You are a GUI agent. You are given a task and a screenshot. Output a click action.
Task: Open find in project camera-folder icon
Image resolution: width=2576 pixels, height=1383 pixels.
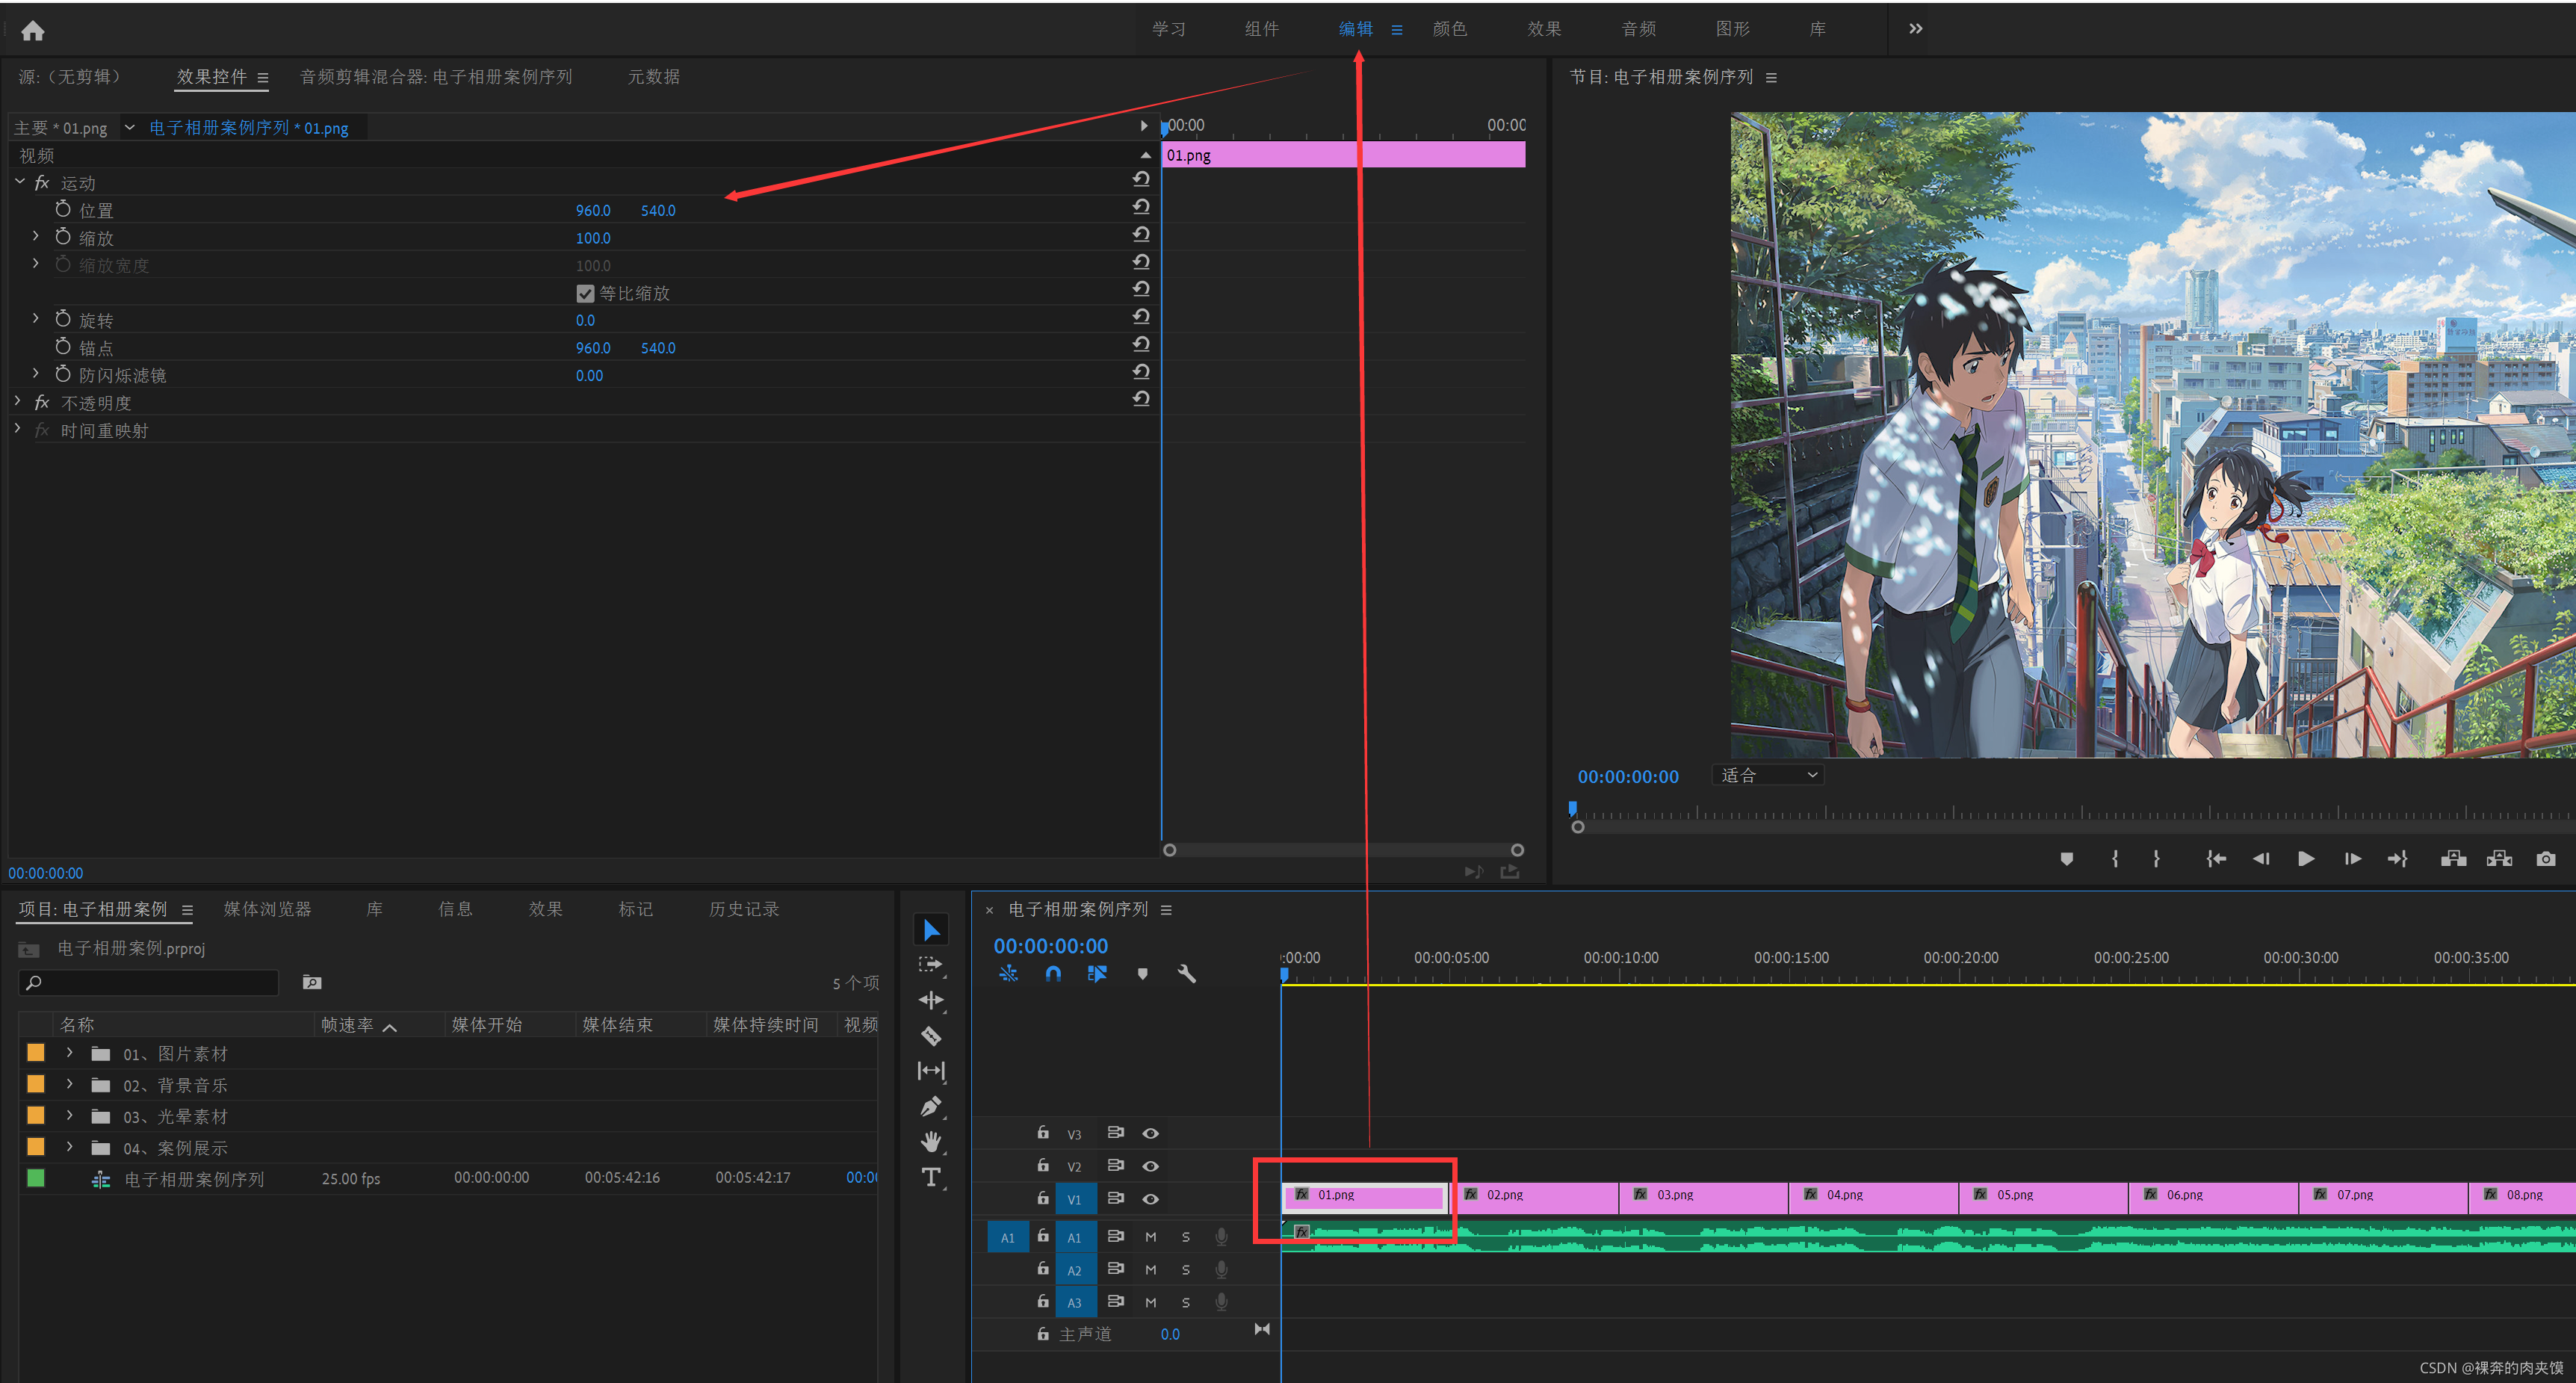(312, 983)
